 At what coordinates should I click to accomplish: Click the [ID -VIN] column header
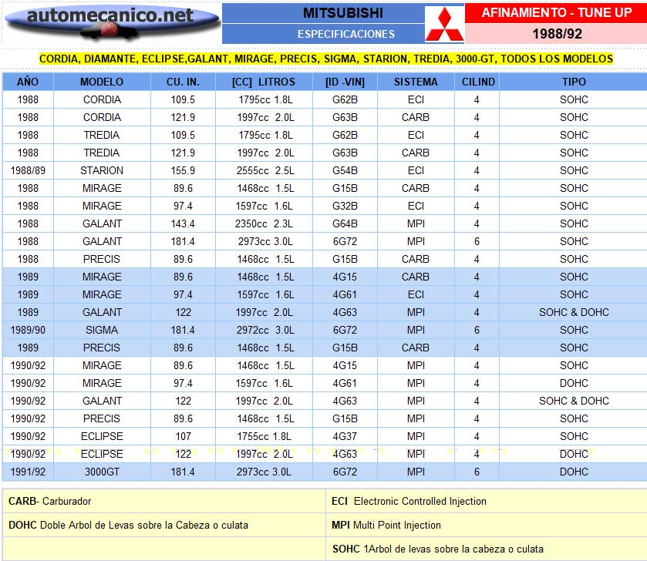[x=345, y=82]
